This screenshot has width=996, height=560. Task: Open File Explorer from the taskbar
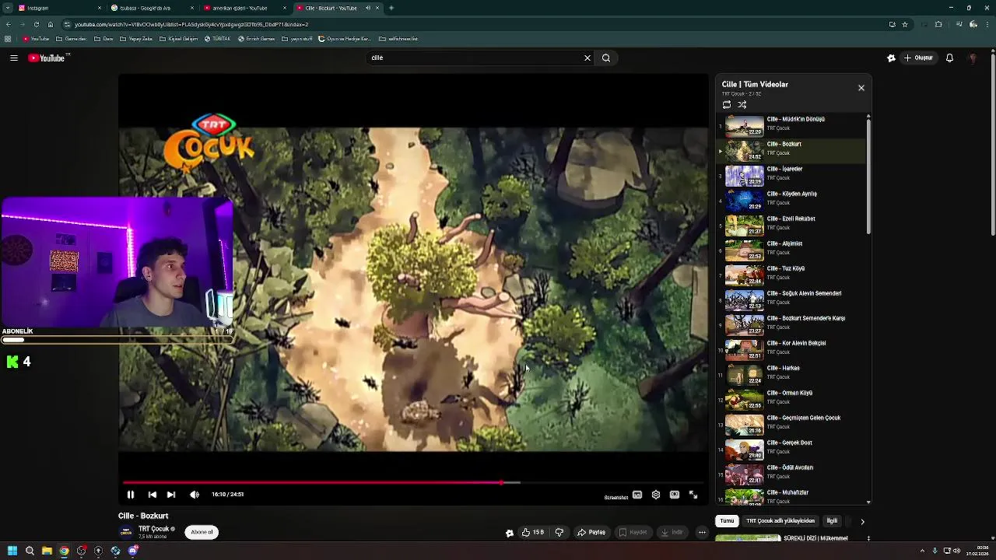point(47,551)
